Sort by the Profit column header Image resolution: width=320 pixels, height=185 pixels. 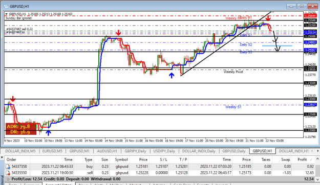[x=303, y=159]
